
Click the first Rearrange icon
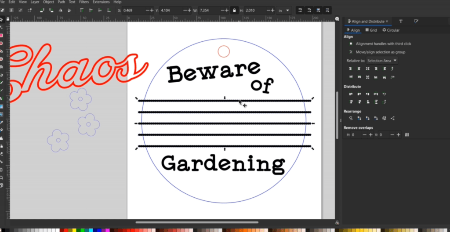(x=351, y=118)
